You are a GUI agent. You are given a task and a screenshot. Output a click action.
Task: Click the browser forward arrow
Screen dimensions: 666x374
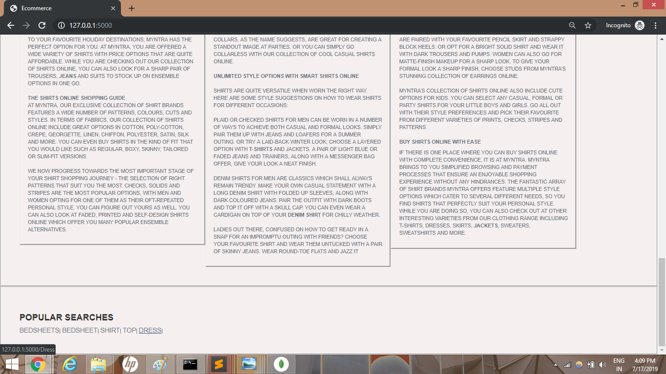(26, 25)
